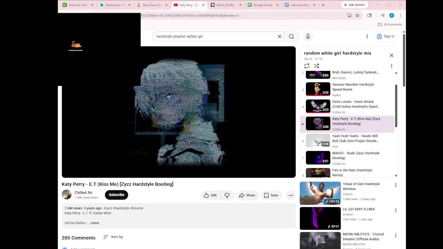The width and height of the screenshot is (443, 249).
Task: Clear the YouTube search box text
Action: pyautogui.click(x=280, y=36)
